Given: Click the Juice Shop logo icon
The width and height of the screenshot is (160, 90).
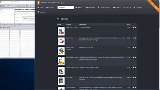Looking at the screenshot, I should 38,3.
